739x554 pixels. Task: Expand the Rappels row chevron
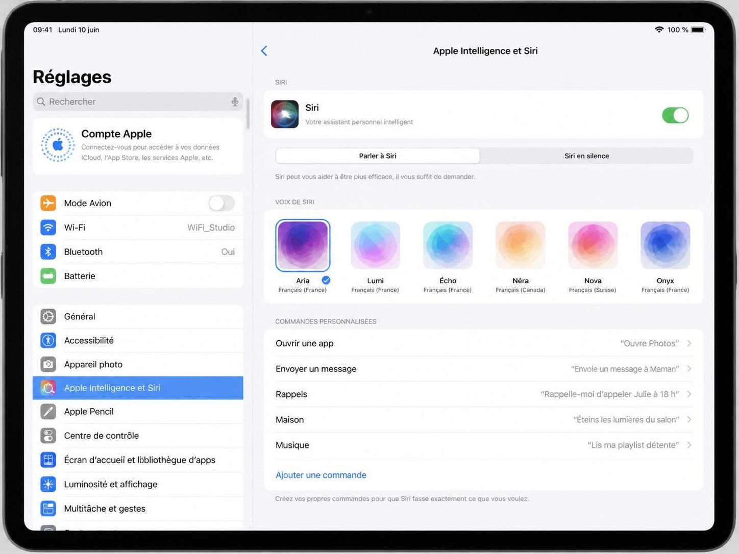click(x=689, y=394)
